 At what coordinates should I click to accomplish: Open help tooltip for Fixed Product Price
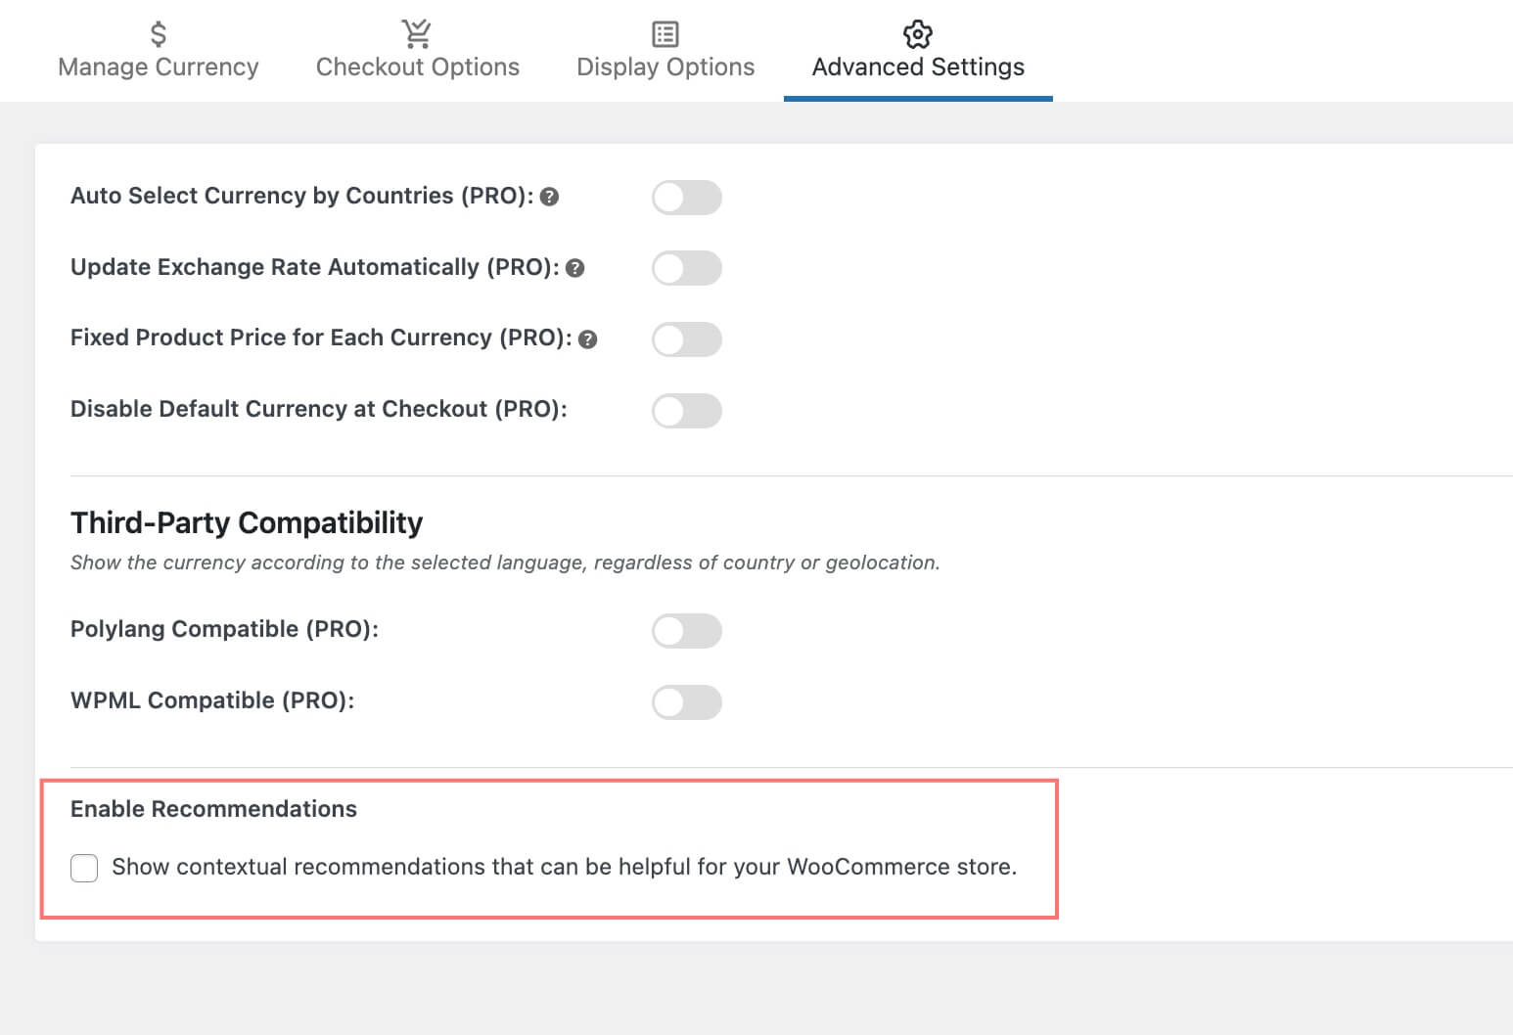click(x=588, y=339)
